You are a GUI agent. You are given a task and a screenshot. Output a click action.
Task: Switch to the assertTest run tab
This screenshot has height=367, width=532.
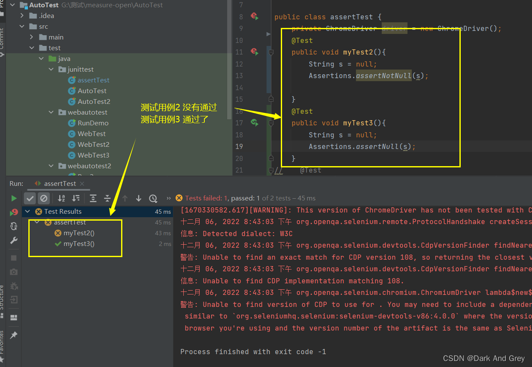click(x=60, y=183)
